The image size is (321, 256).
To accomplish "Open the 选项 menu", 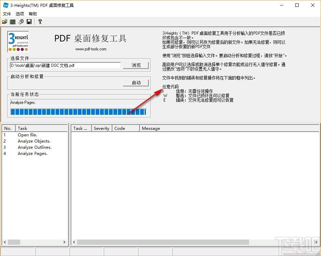I will pos(20,14).
